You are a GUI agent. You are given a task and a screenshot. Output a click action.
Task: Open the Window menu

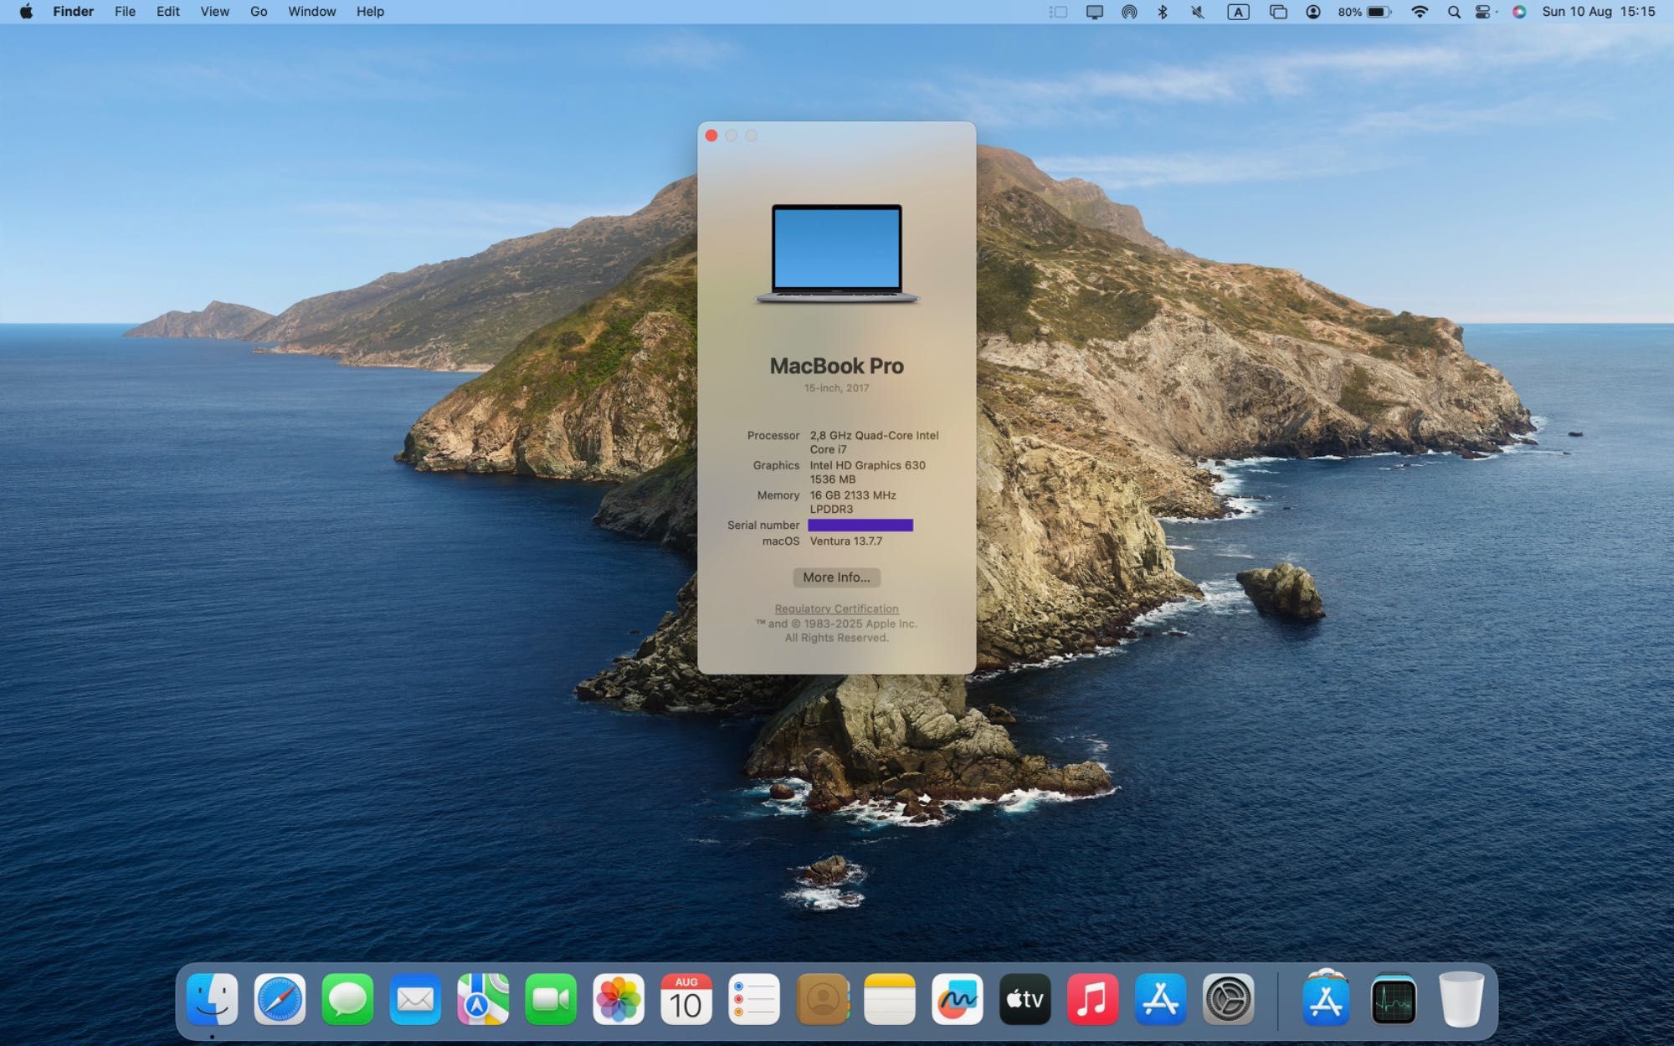point(311,12)
